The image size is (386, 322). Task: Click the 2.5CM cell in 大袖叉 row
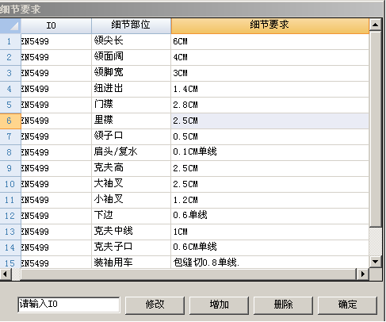pyautogui.click(x=270, y=184)
